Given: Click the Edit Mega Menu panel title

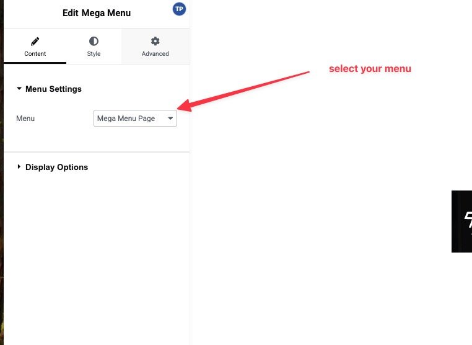Looking at the screenshot, I should click(x=97, y=13).
